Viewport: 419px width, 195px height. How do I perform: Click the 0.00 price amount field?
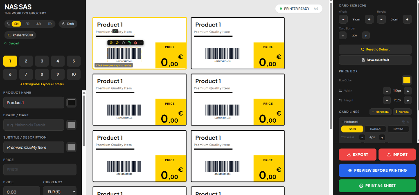coord(22,192)
